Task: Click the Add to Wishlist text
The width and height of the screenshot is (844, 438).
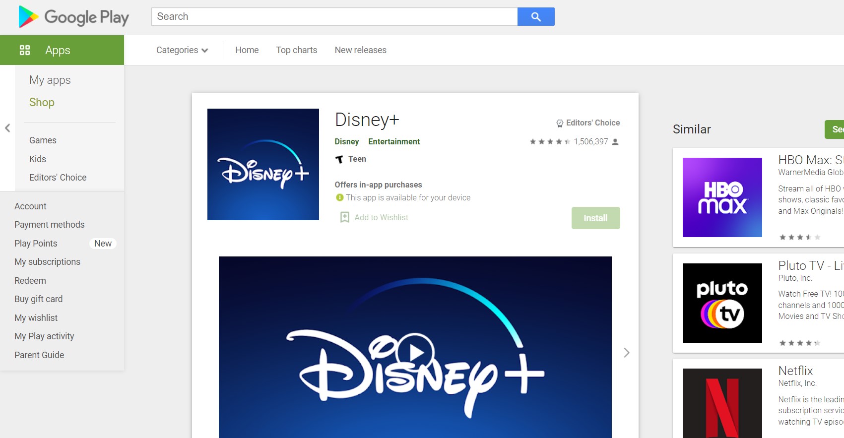Action: [x=381, y=218]
